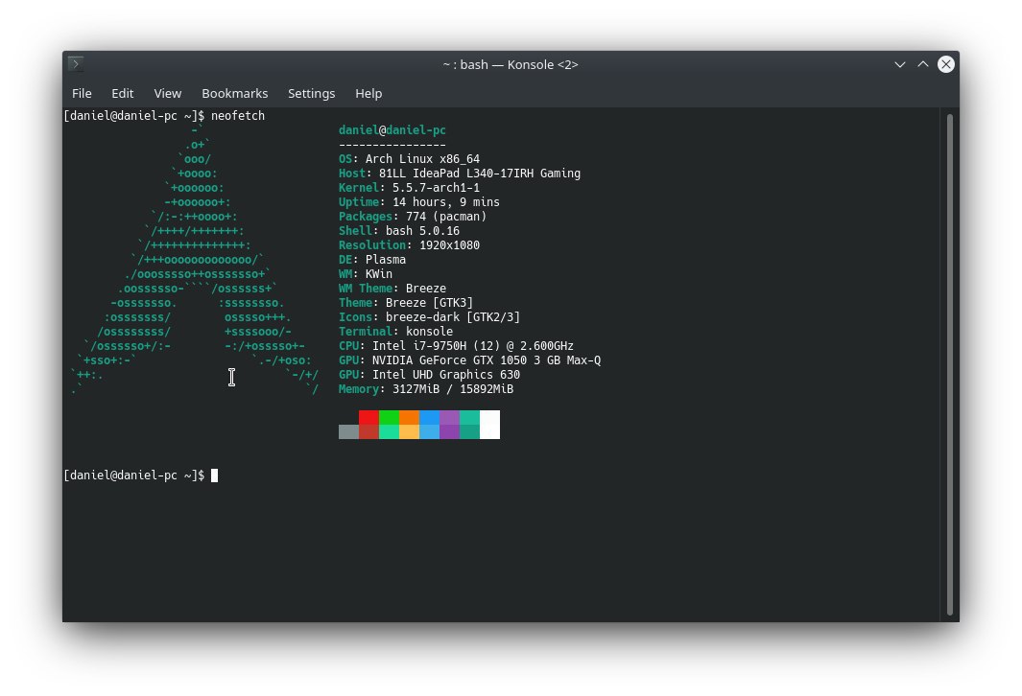
Task: Open the View menu
Action: click(168, 94)
